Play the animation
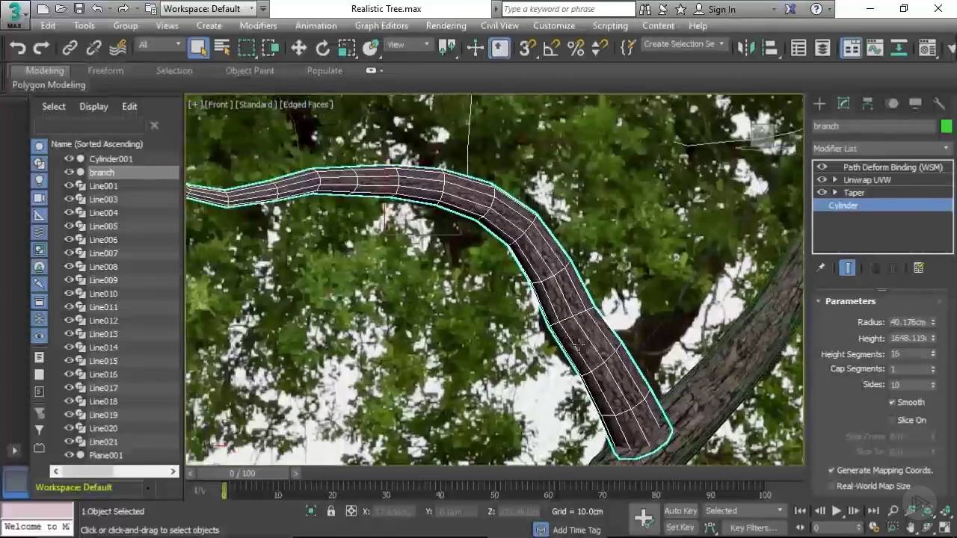 836,511
